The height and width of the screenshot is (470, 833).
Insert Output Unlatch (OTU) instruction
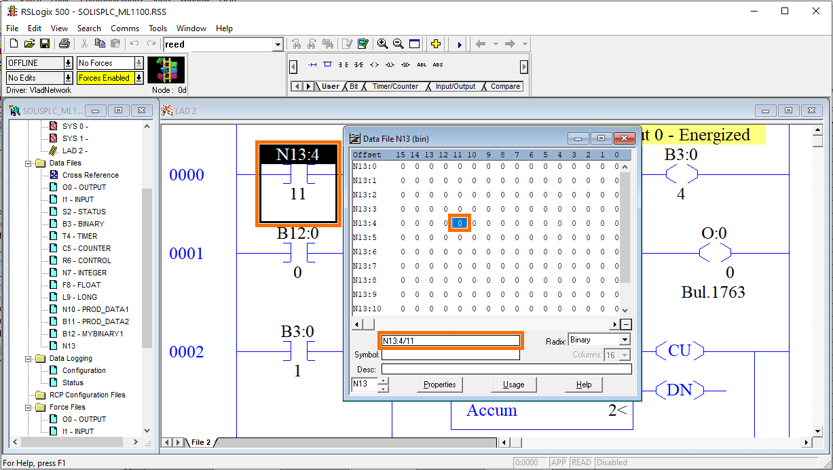pyautogui.click(x=405, y=65)
